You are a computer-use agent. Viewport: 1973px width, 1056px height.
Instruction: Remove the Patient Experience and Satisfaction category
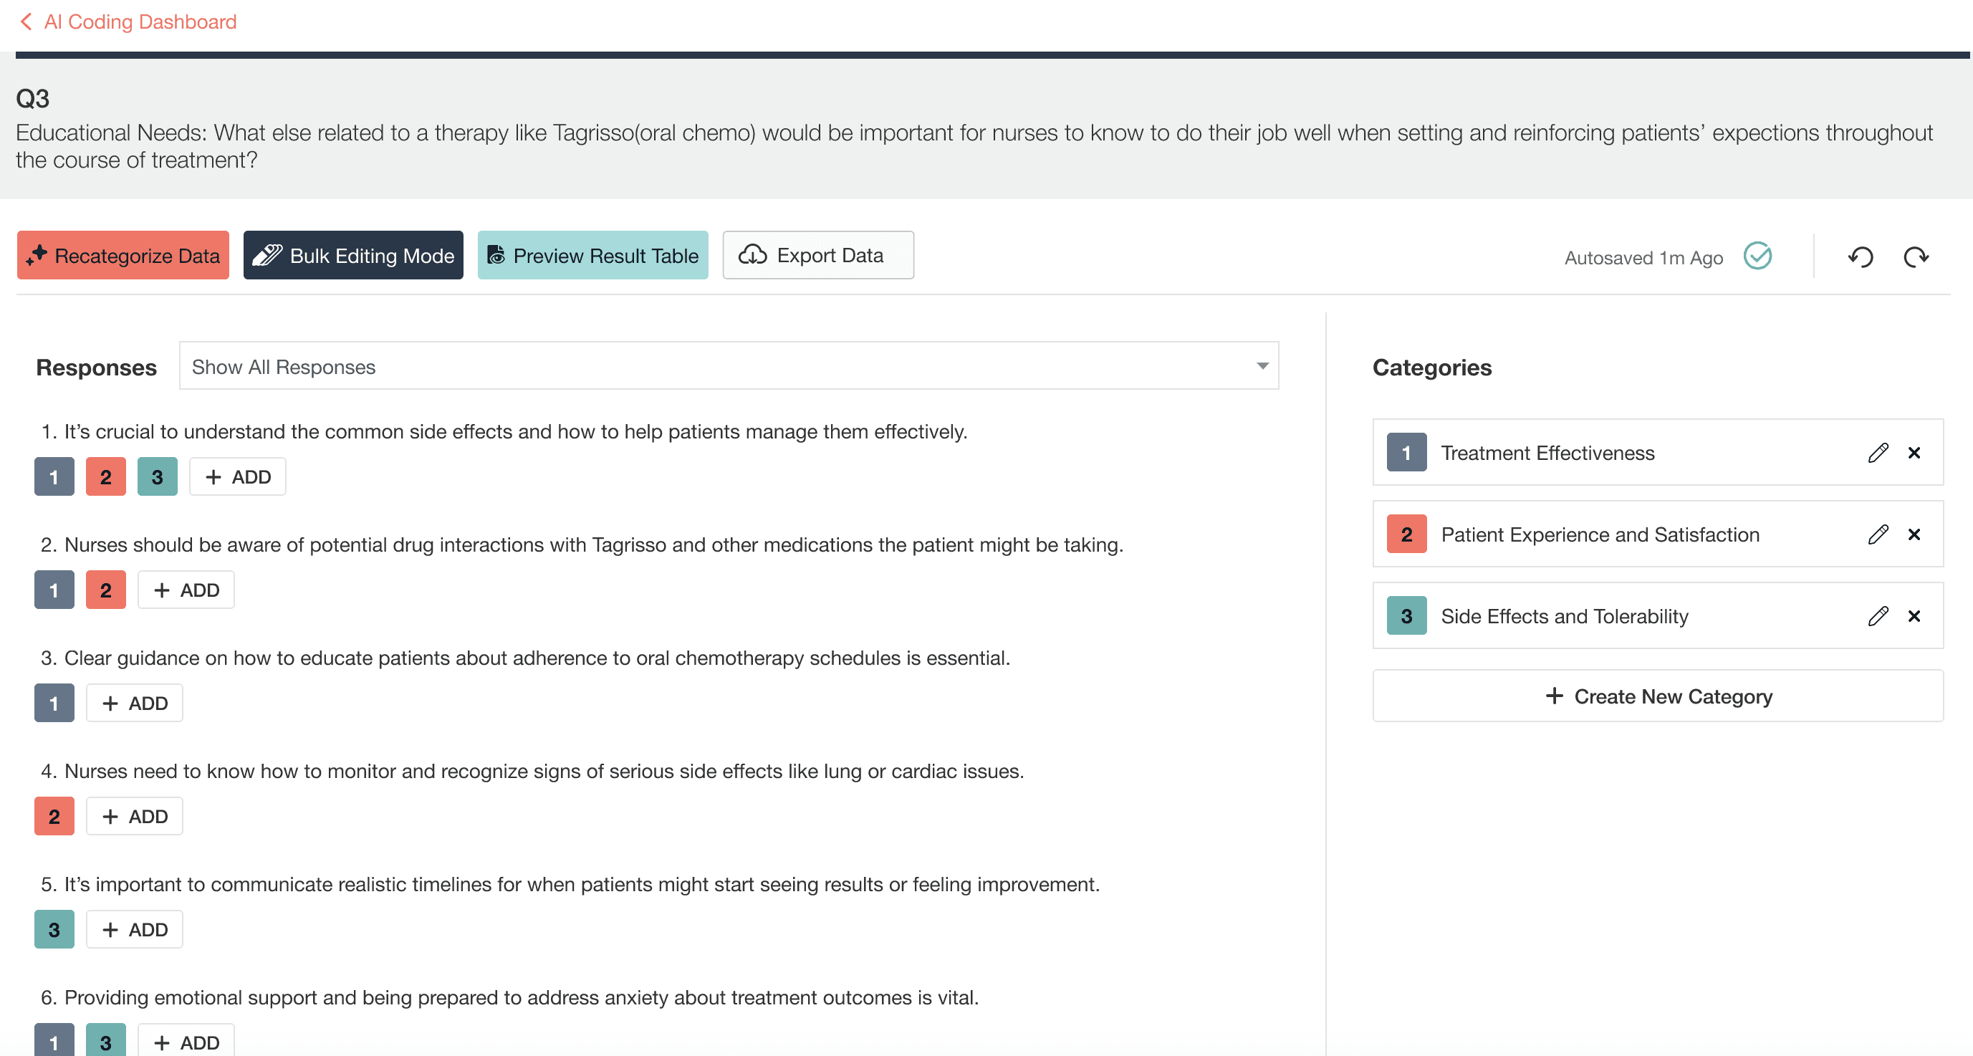[1914, 534]
